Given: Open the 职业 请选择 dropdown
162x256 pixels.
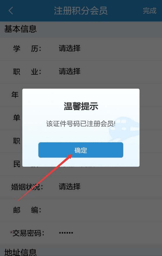Looking at the screenshot, I should pos(70,71).
